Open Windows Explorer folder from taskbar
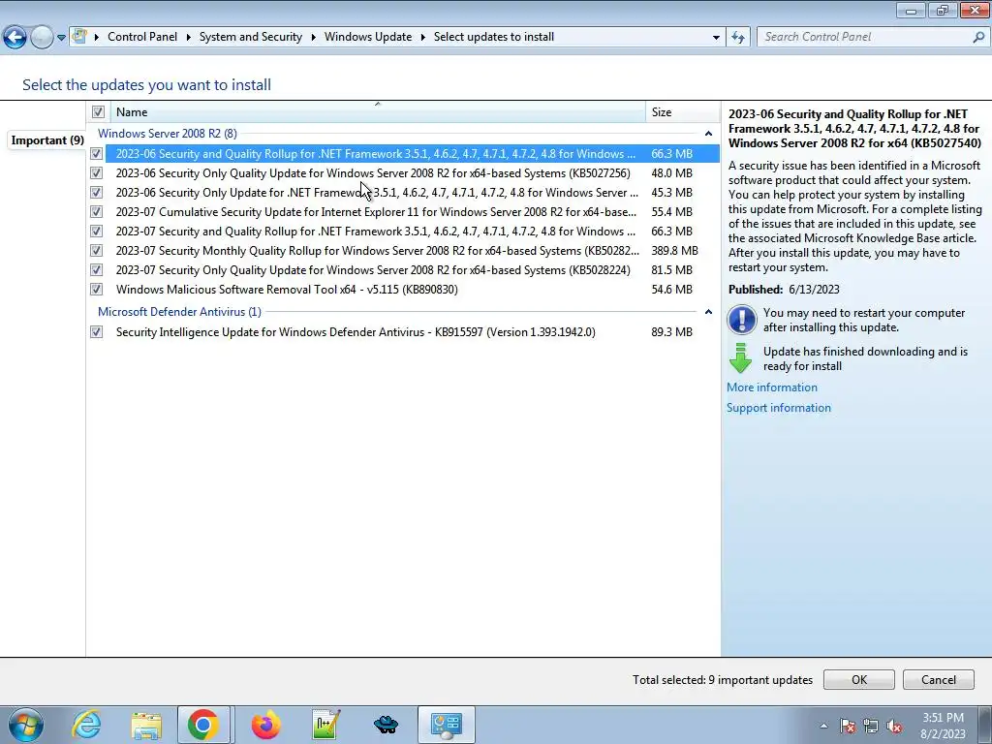This screenshot has width=992, height=744. click(x=146, y=725)
